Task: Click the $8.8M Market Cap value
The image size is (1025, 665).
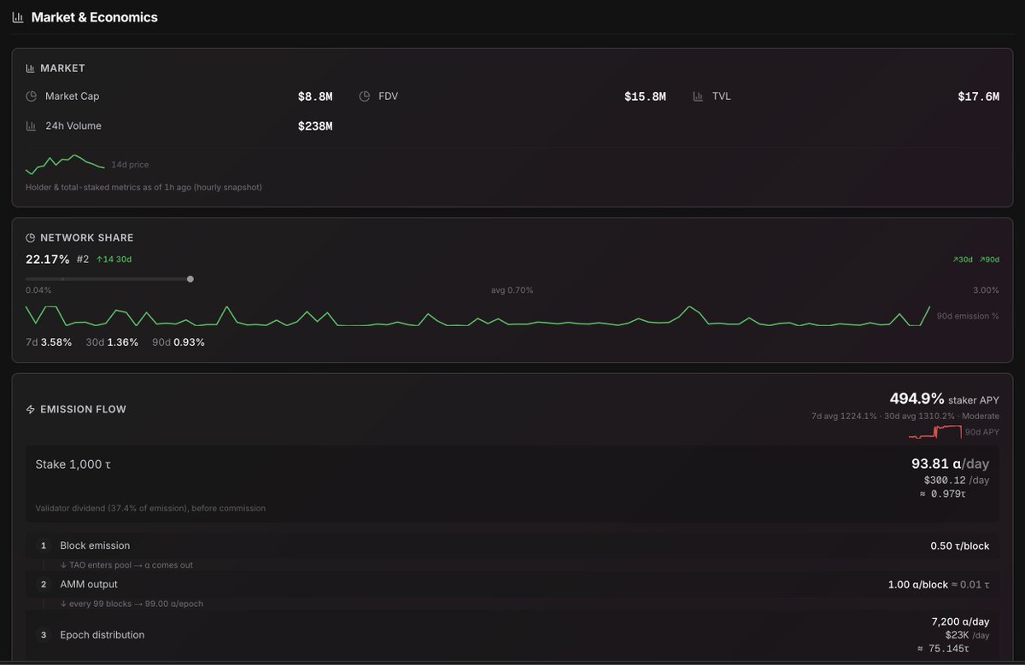Action: click(315, 96)
